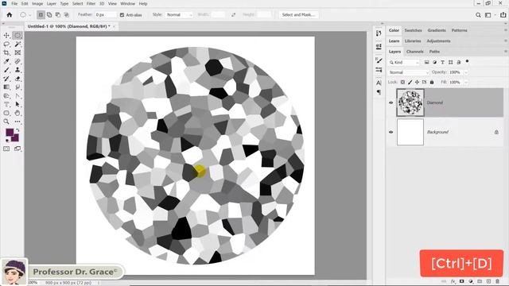The height and width of the screenshot is (286, 509).
Task: Select the Rectangle shape tool
Action: click(6, 113)
